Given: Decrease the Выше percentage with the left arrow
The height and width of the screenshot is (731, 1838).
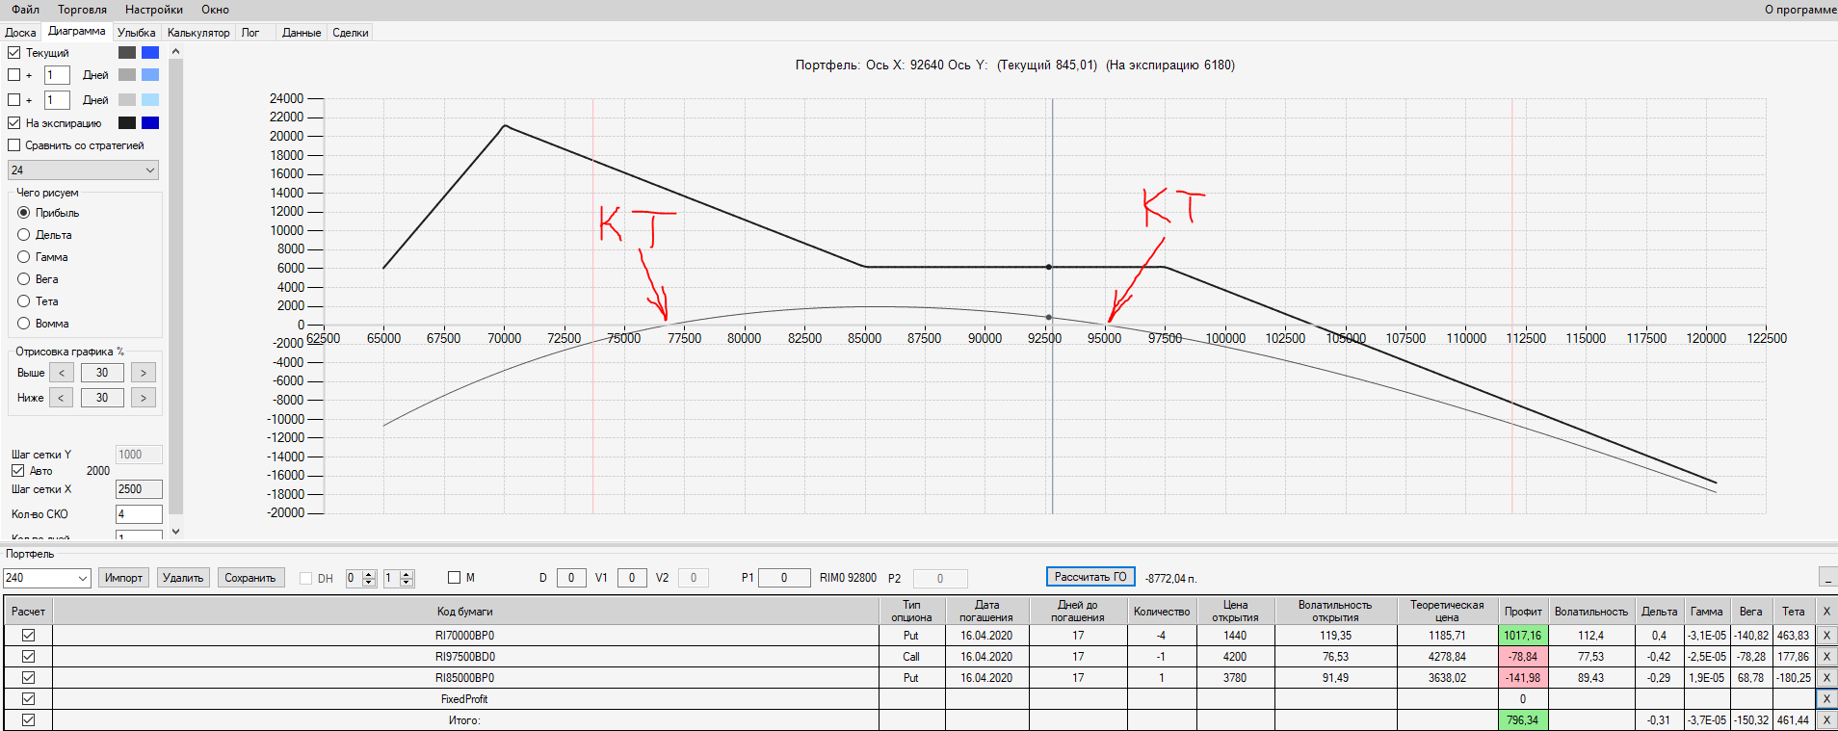Looking at the screenshot, I should click(x=62, y=373).
